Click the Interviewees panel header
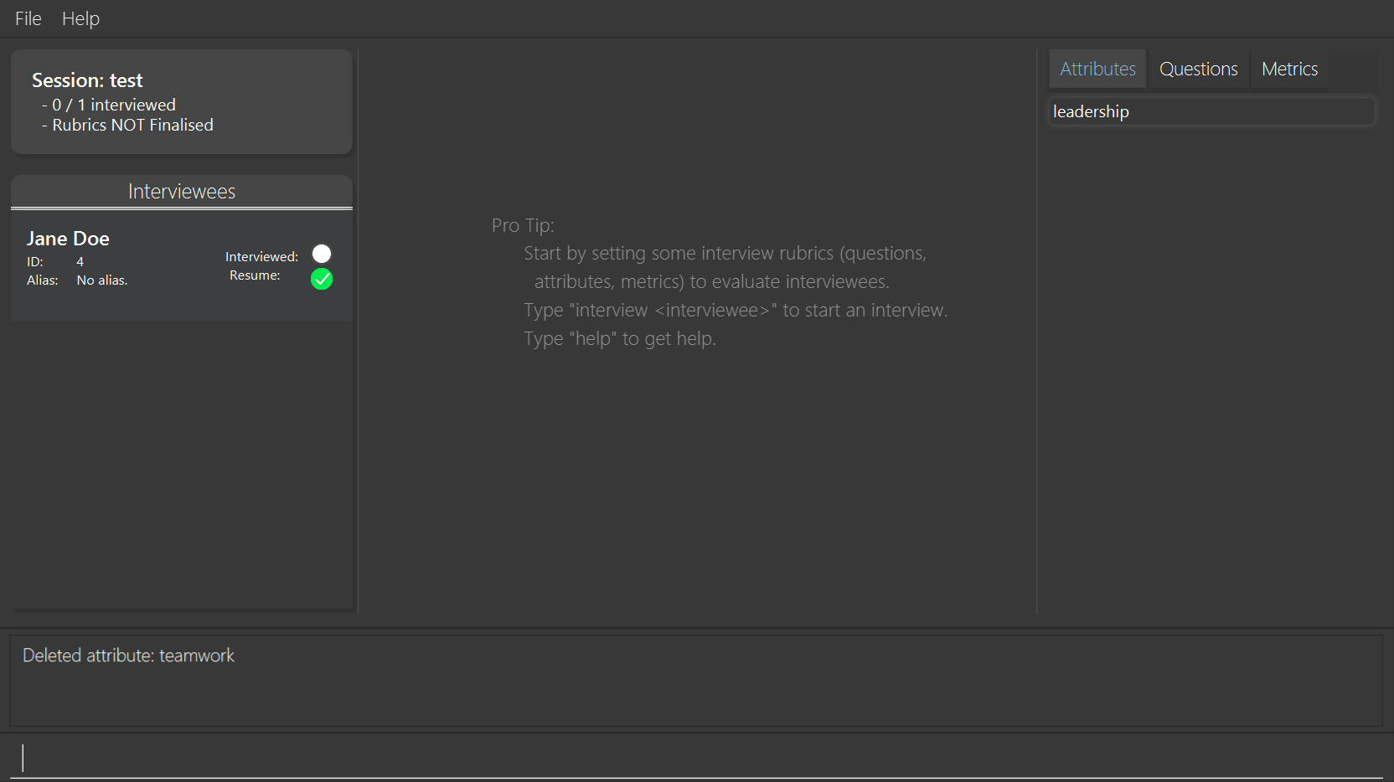 tap(182, 192)
